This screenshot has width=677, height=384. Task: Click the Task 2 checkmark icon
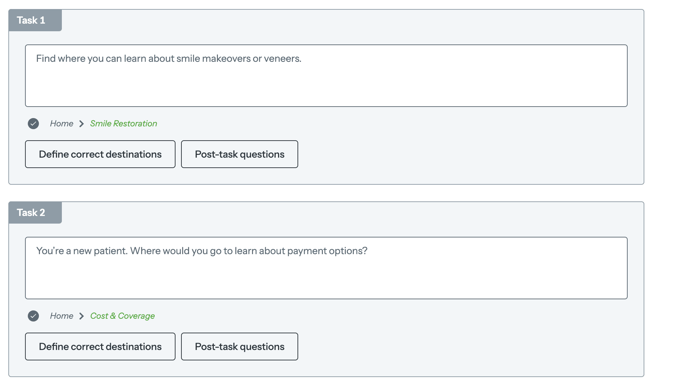[33, 316]
